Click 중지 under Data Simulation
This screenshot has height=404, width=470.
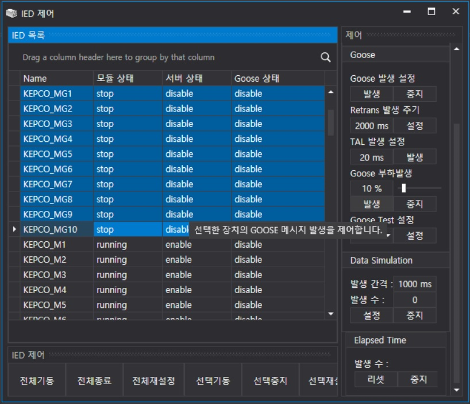click(414, 315)
